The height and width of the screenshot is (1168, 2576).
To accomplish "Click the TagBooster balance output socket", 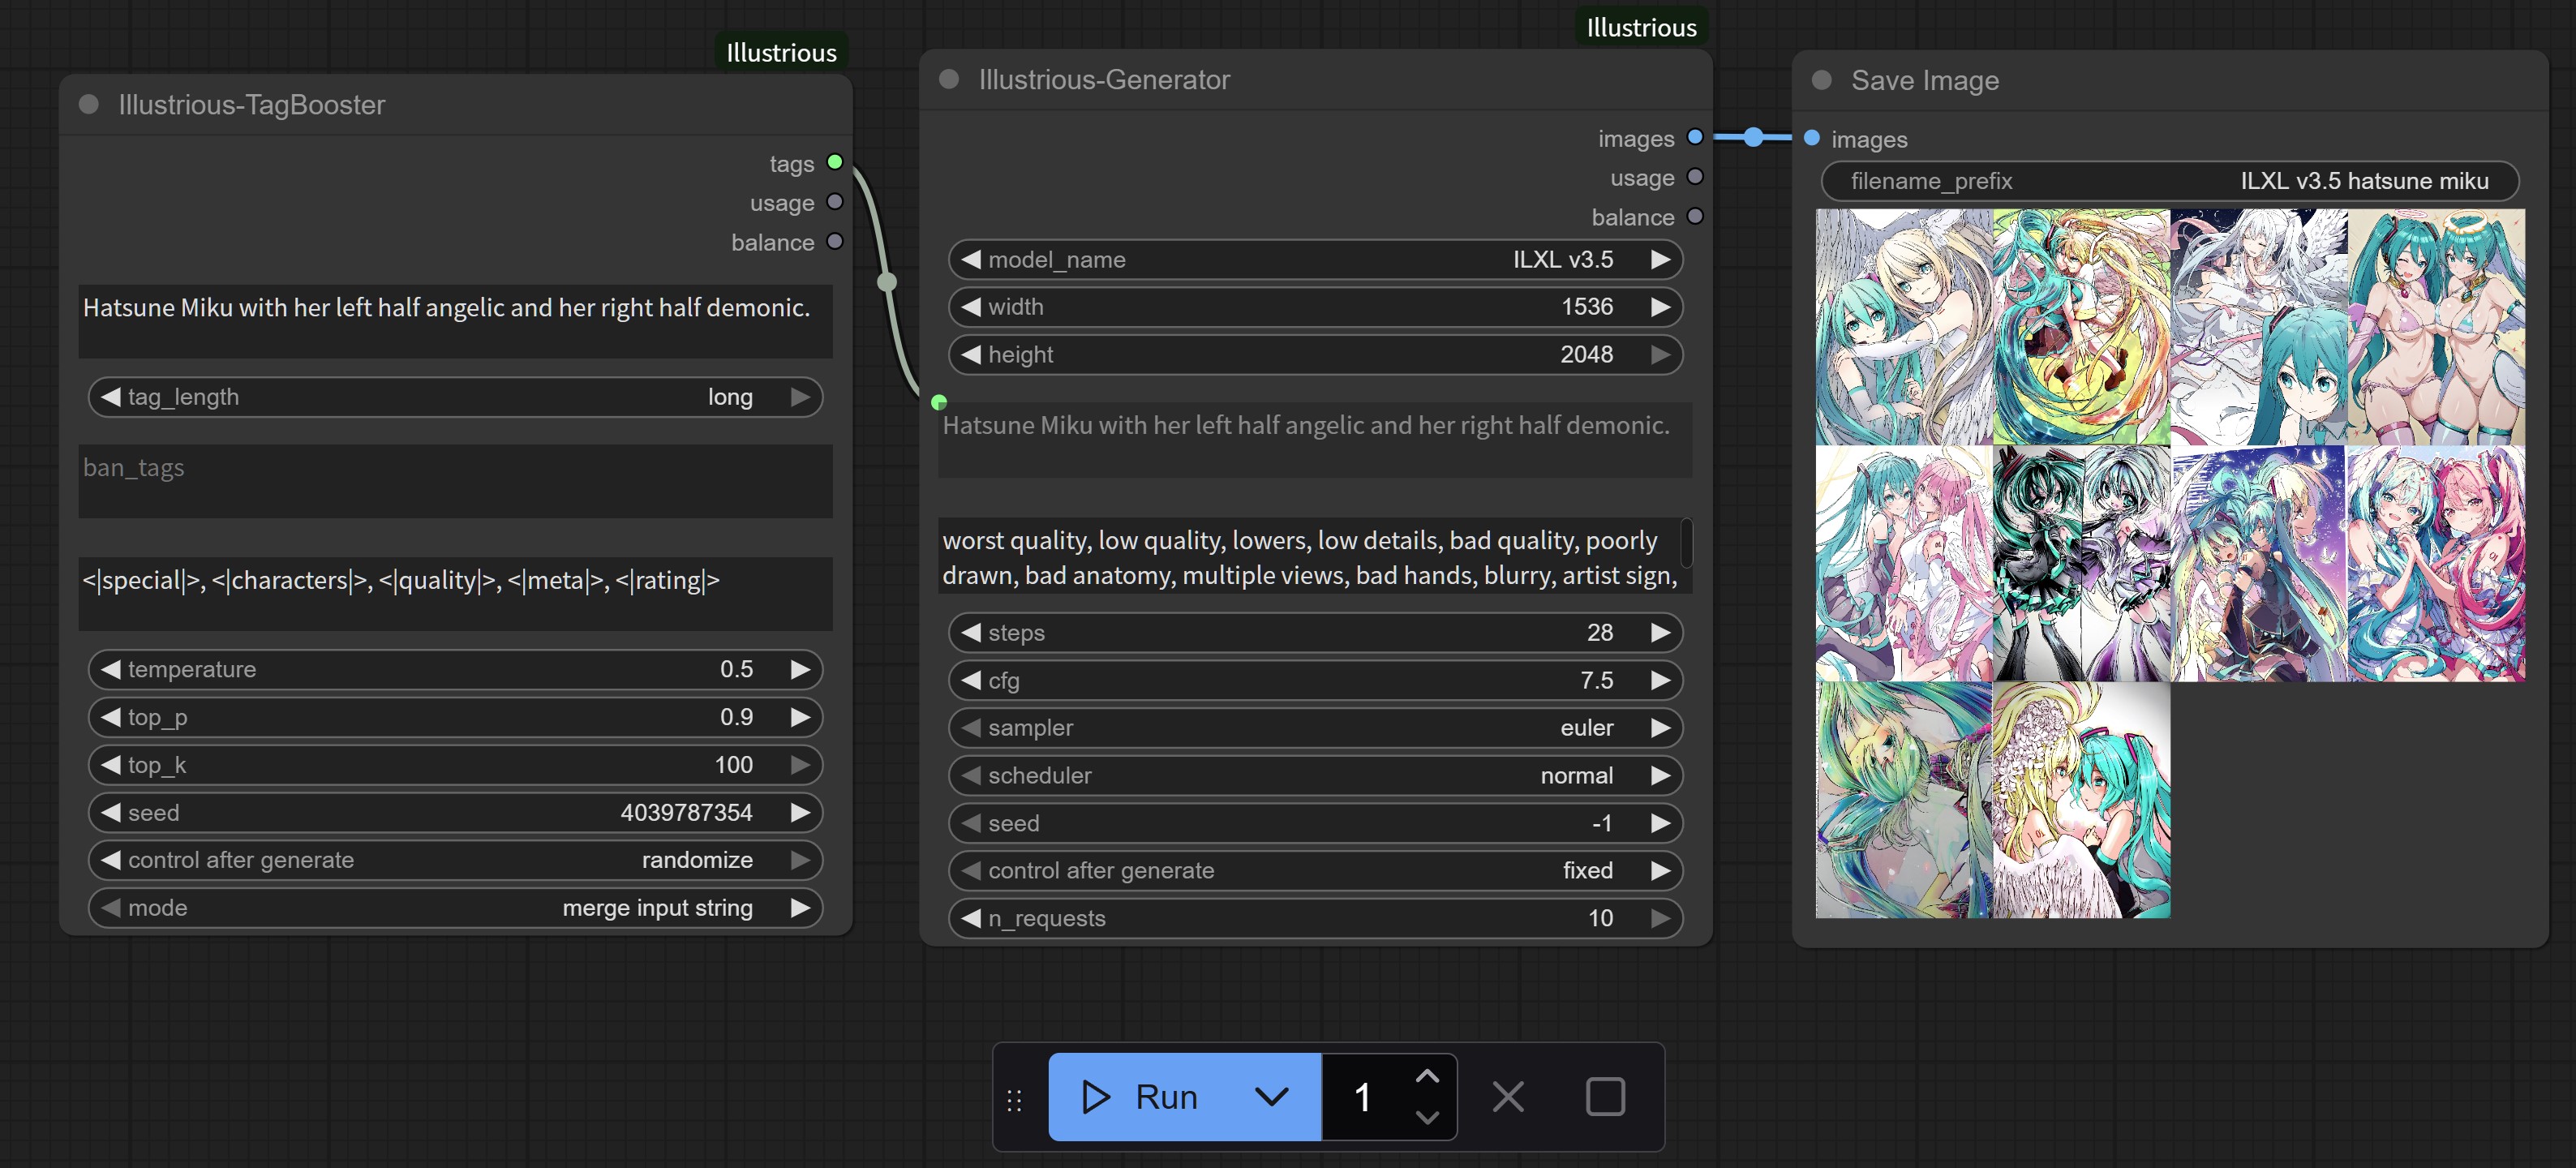I will coord(835,241).
